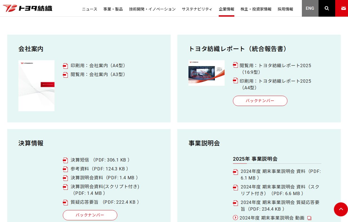The image size is (348, 222).
Task: Open the 株主・投資家情報 menu
Action: point(256,9)
